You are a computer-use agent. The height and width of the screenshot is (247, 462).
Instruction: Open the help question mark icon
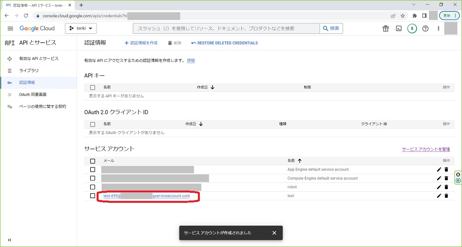click(x=425, y=28)
